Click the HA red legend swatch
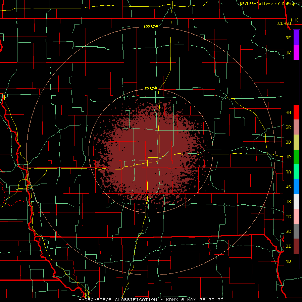The height and width of the screenshot is (302, 302). (296, 112)
